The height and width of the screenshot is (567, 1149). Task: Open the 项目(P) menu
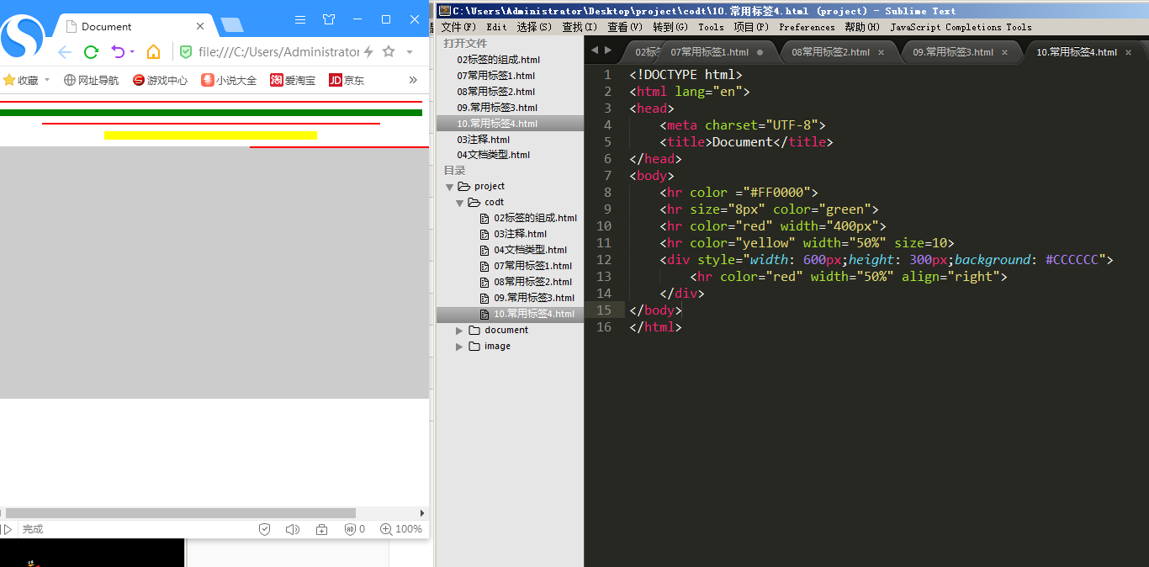coord(751,27)
